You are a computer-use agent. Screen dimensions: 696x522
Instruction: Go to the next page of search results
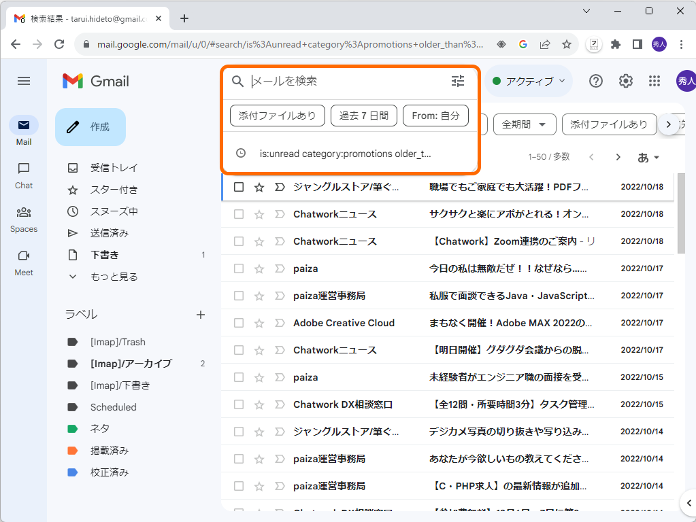pos(618,156)
